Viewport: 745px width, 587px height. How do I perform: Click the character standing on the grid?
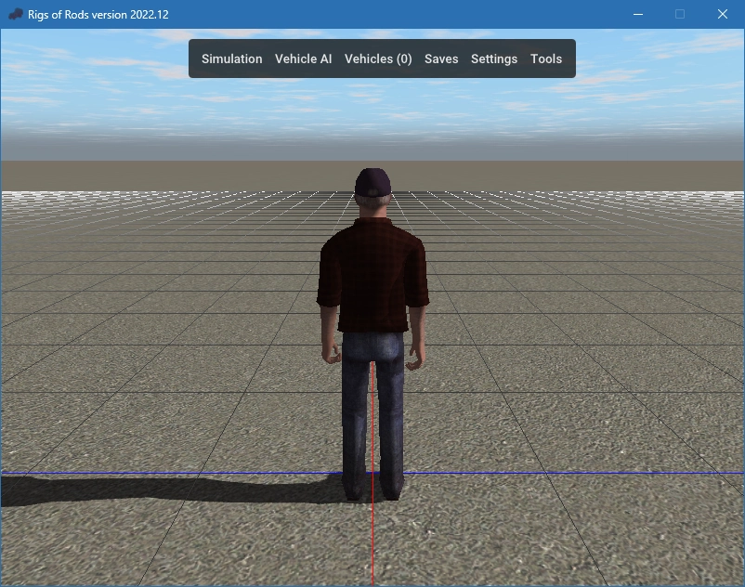tap(372, 333)
